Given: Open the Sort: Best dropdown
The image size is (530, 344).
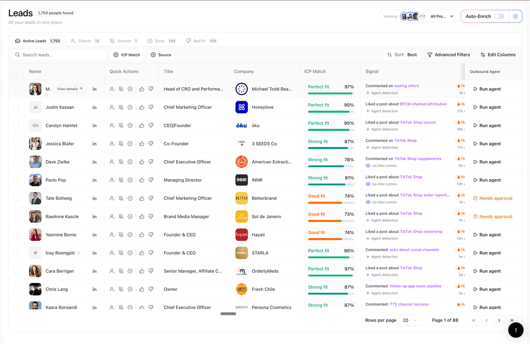Looking at the screenshot, I should (402, 55).
